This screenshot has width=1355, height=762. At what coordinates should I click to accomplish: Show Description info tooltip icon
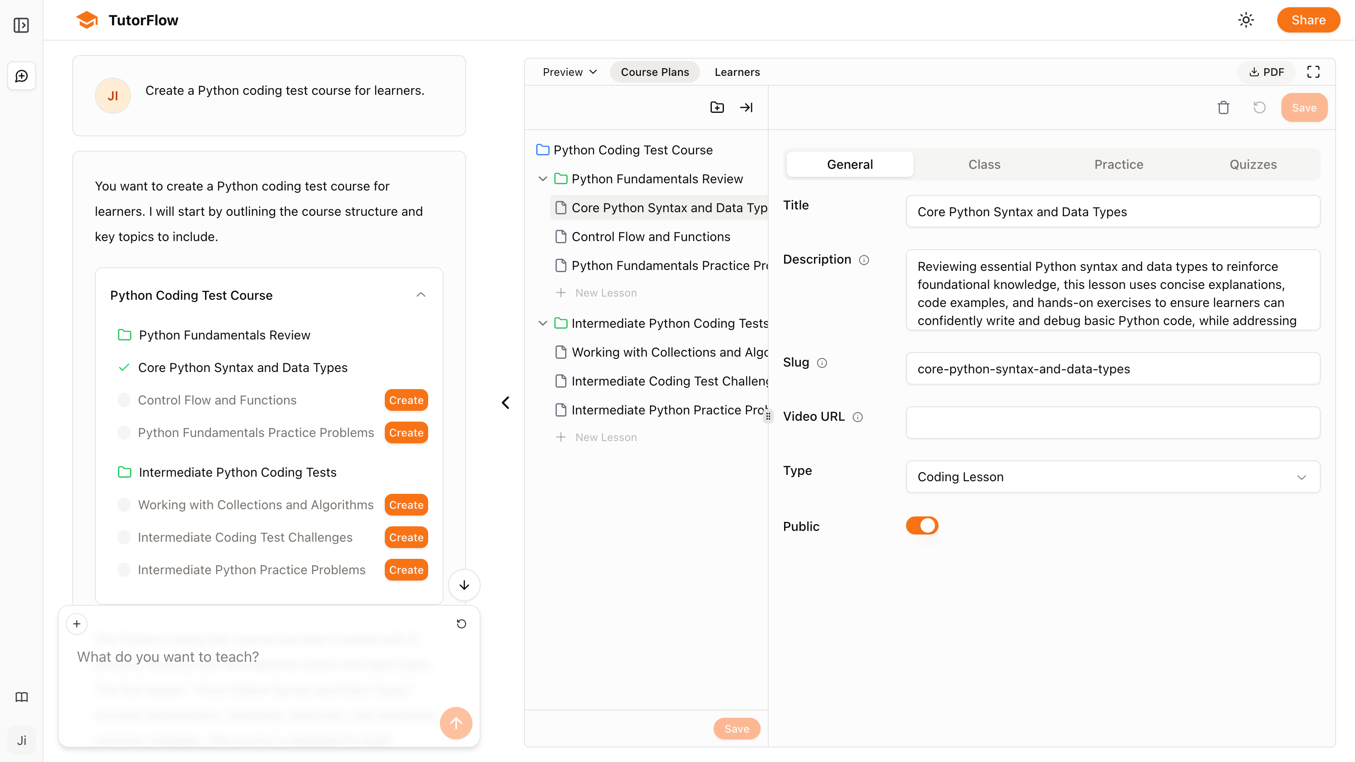tap(864, 260)
